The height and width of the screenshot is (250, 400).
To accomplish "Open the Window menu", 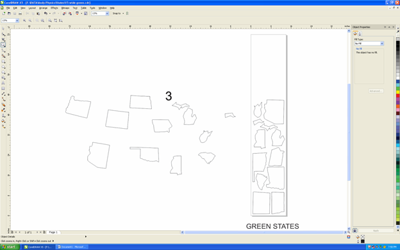I will pyautogui.click(x=103, y=8).
